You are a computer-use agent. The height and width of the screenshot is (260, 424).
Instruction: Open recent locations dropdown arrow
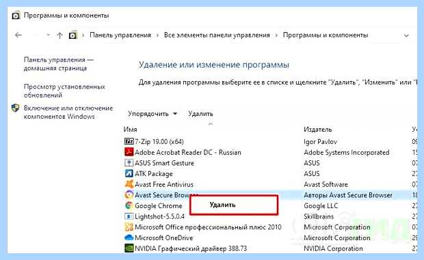click(x=48, y=35)
